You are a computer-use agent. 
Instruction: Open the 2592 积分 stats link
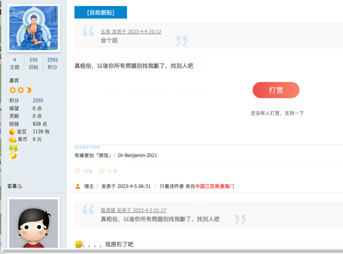coord(52,59)
